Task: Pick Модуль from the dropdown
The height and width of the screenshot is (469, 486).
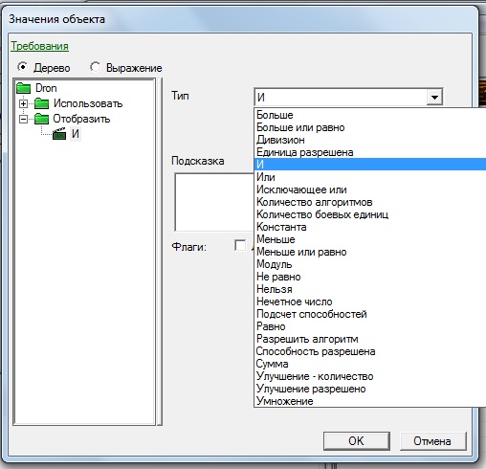Action: (370, 264)
